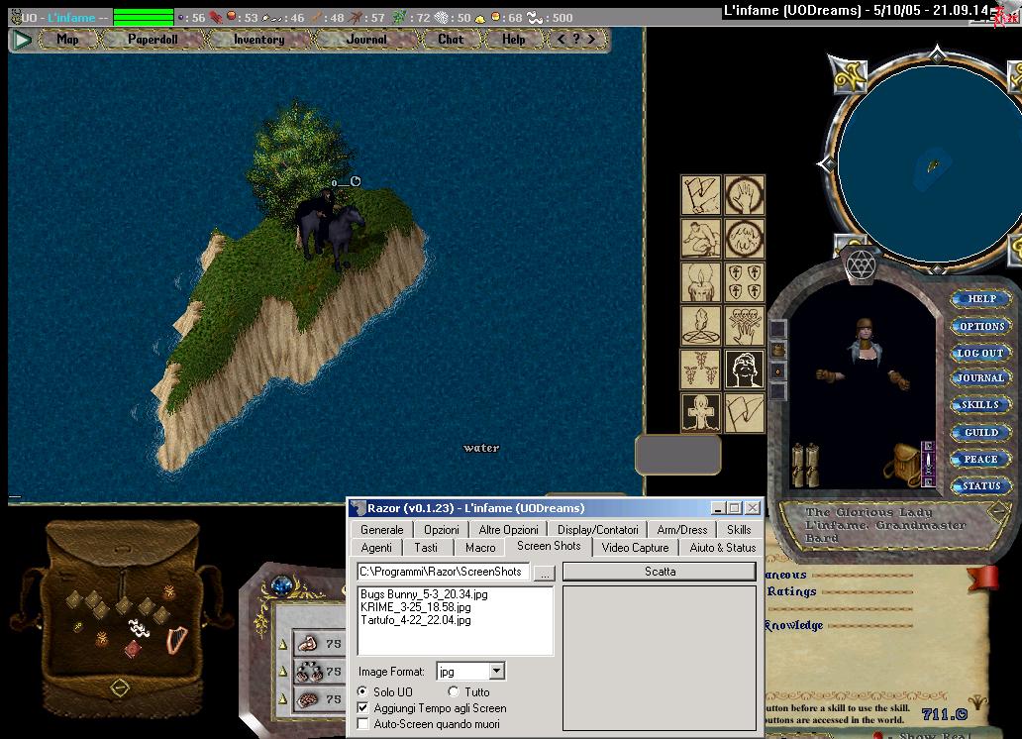Screen dimensions: 1022x739
Task: Select the Solo UO radio button
Action: (362, 691)
